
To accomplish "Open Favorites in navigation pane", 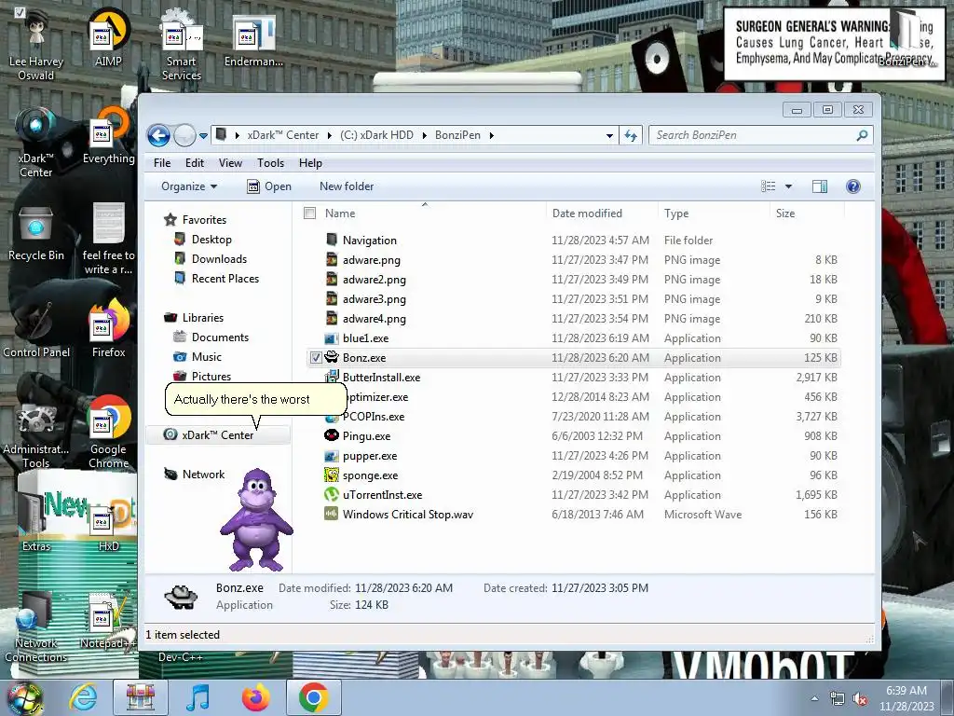I will click(204, 220).
